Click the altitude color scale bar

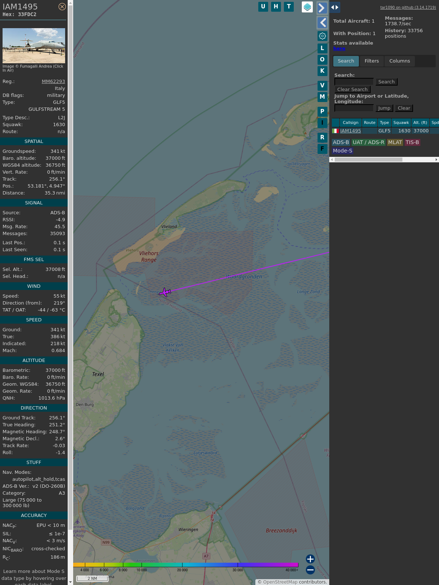pyautogui.click(x=186, y=565)
